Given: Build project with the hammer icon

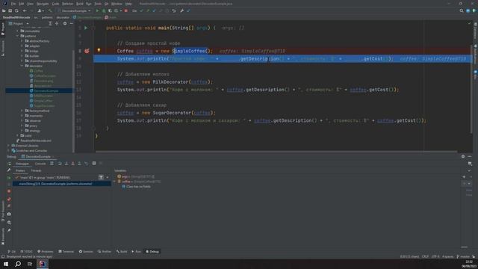Looking at the screenshot, I should [x=50, y=10].
